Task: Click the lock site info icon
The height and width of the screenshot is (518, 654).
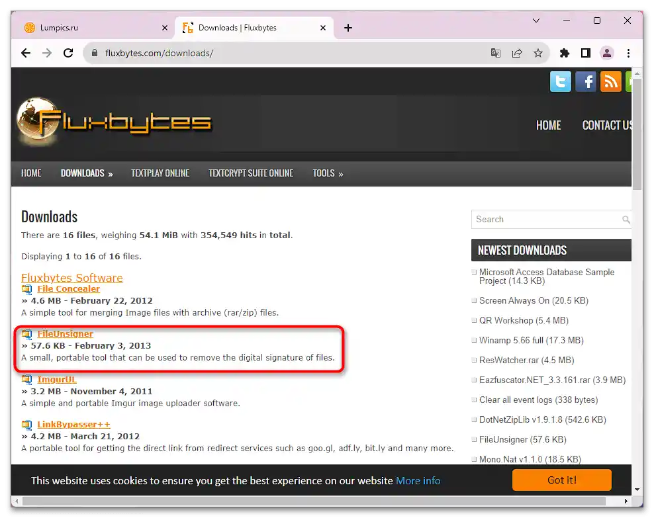Action: (x=95, y=53)
